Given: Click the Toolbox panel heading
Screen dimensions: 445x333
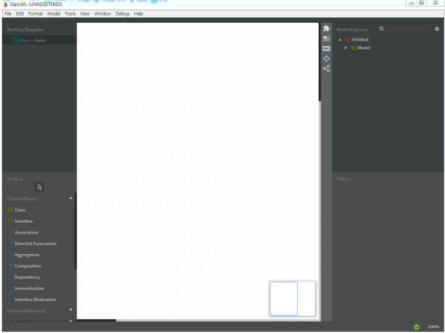Looking at the screenshot, I should (x=15, y=179).
